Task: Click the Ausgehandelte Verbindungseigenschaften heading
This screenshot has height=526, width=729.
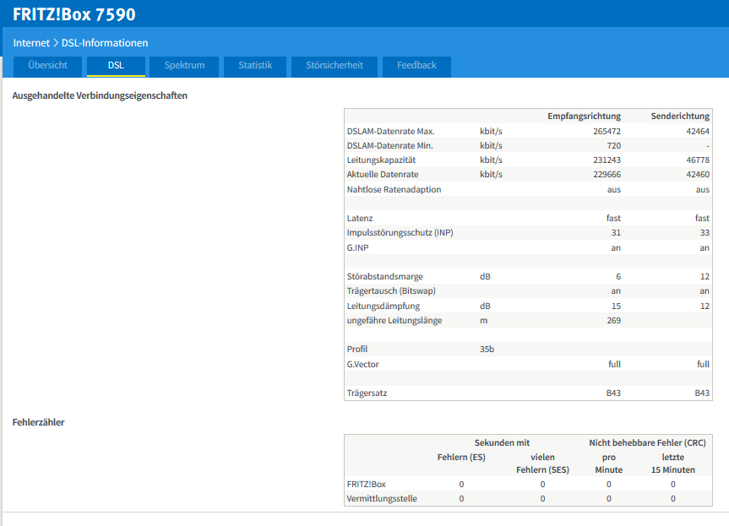Action: coord(100,95)
